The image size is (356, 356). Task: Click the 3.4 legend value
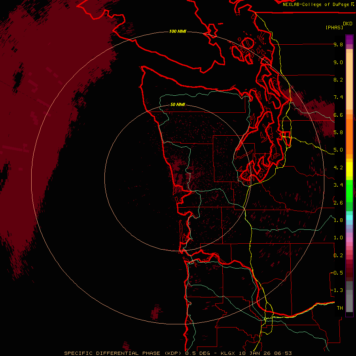338,185
